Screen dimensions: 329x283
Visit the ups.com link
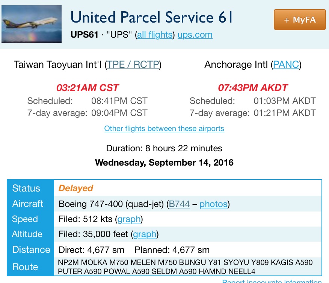click(195, 35)
